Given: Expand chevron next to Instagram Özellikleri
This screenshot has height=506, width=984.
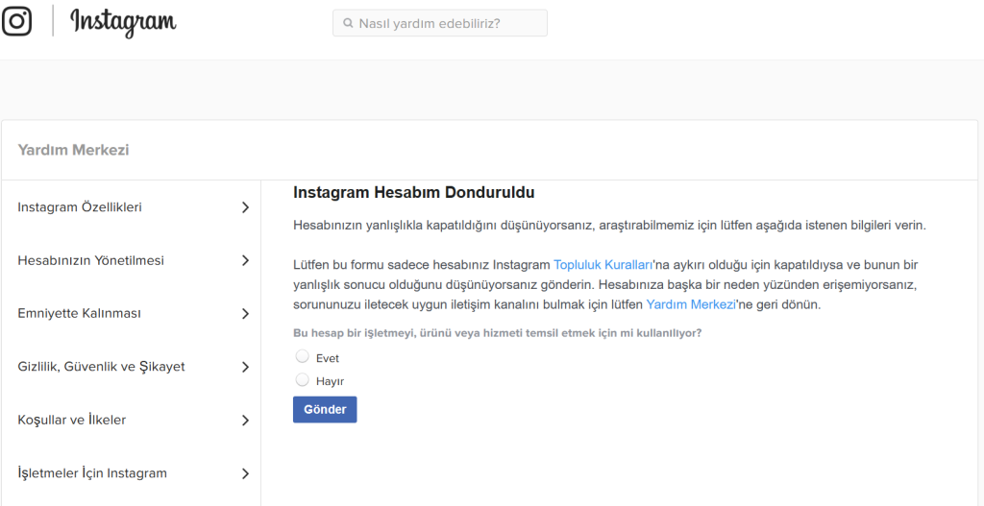Looking at the screenshot, I should pyautogui.click(x=245, y=207).
